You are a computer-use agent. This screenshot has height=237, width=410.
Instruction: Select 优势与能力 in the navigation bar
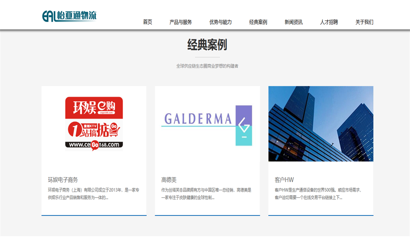point(220,22)
